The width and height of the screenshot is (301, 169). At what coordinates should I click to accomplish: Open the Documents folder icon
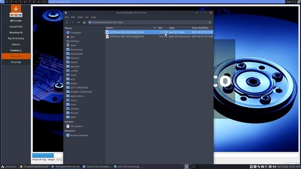pos(68,49)
